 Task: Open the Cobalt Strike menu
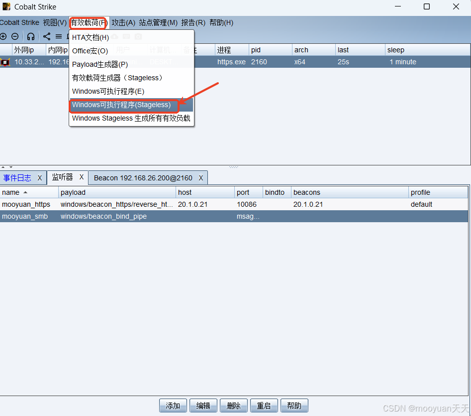coord(19,23)
